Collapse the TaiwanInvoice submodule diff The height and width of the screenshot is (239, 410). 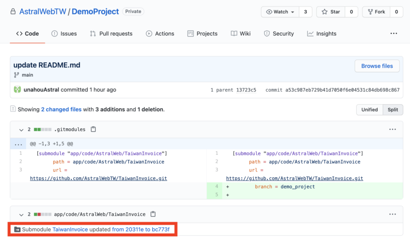(x=21, y=214)
